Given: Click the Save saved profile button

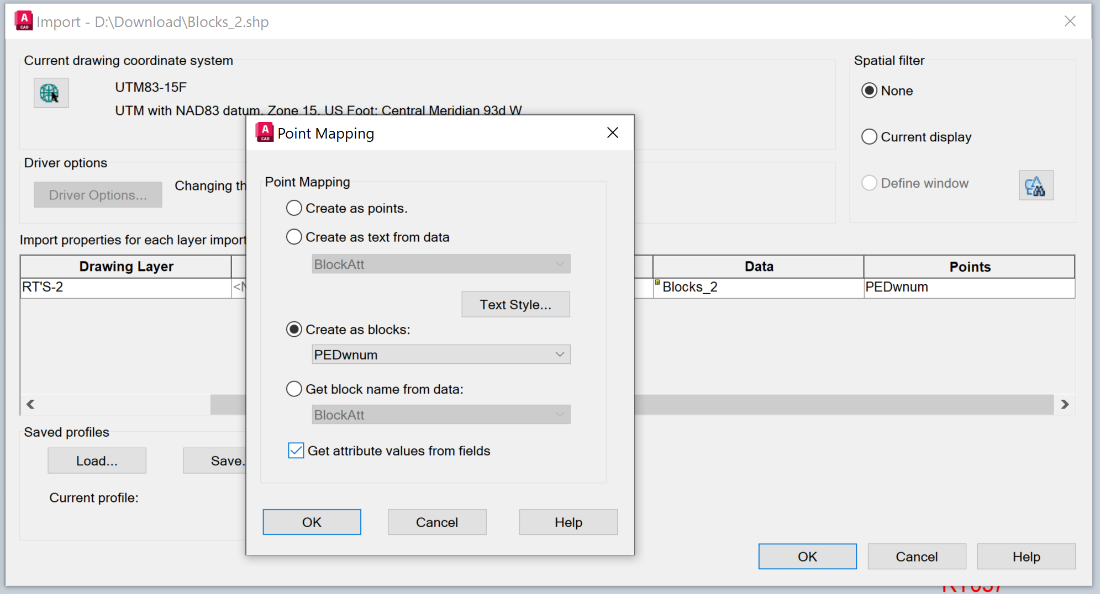Looking at the screenshot, I should (x=215, y=460).
